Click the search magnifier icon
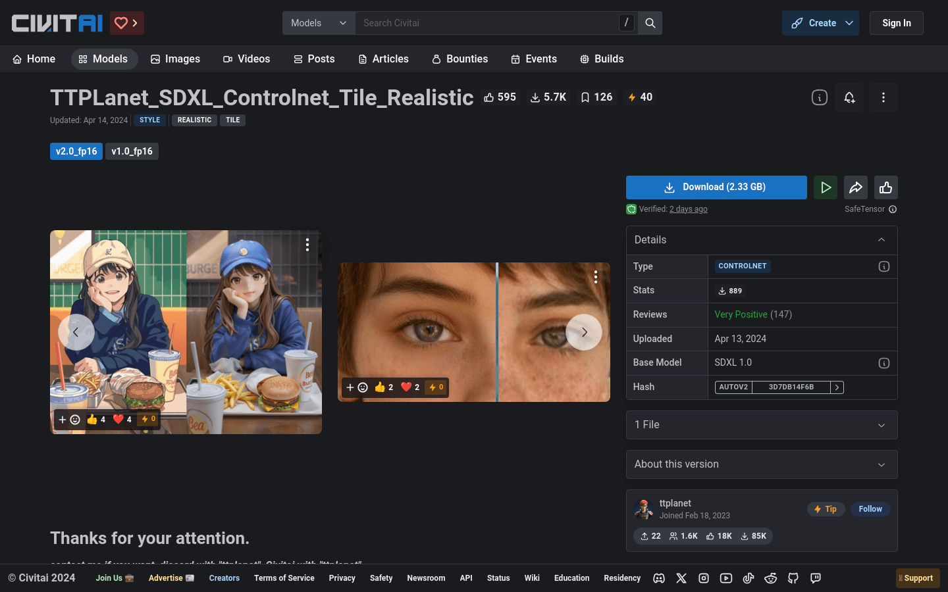Screen dimensions: 948x592 tap(650, 23)
